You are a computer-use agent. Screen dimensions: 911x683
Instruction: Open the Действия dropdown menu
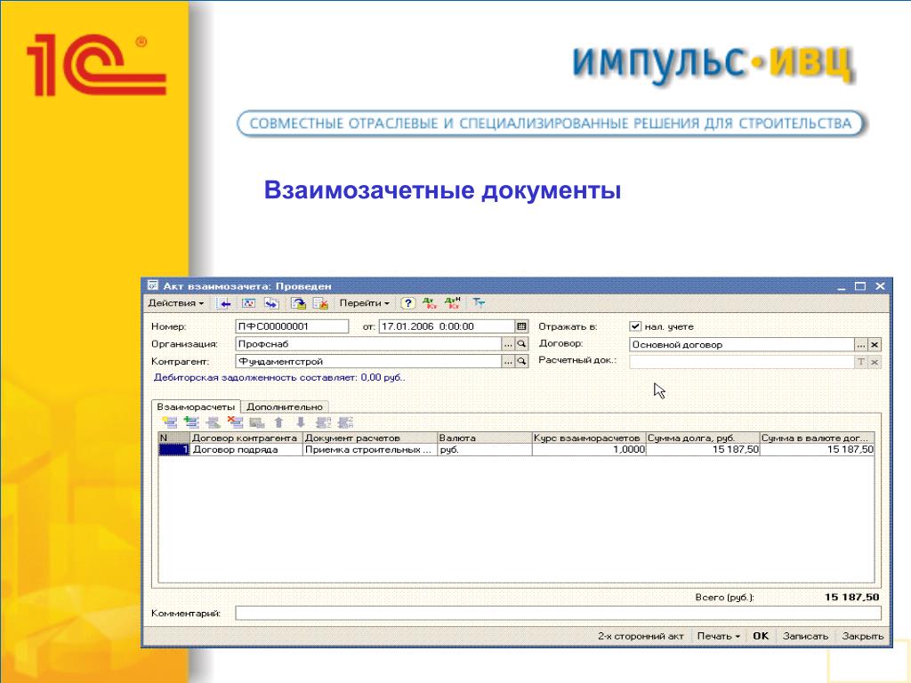point(175,303)
